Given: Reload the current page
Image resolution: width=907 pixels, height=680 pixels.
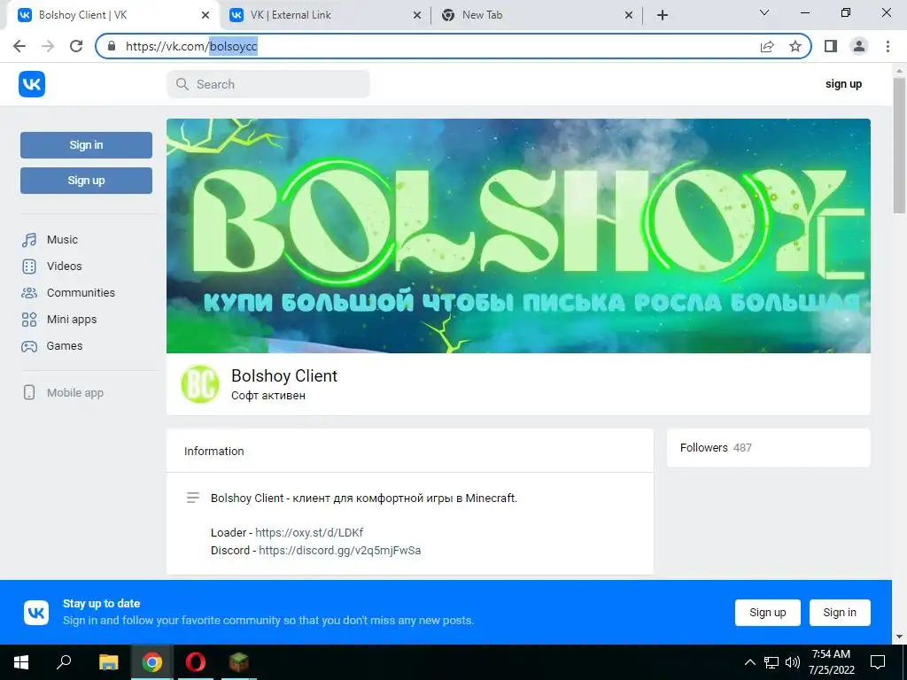Looking at the screenshot, I should tap(76, 46).
